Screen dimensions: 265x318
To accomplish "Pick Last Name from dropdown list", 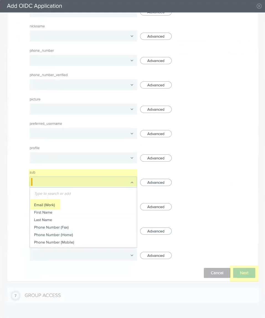I will 43,220.
